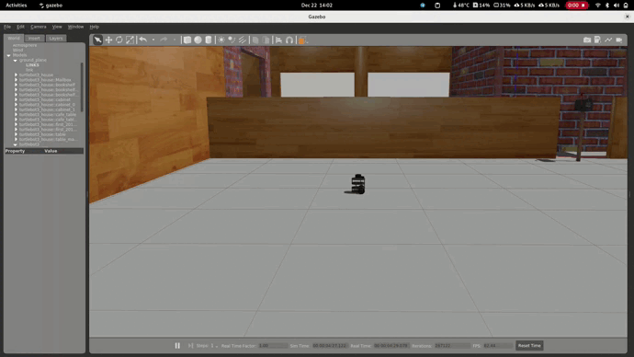The image size is (634, 357).
Task: Open the Help menu
Action: coord(95,27)
